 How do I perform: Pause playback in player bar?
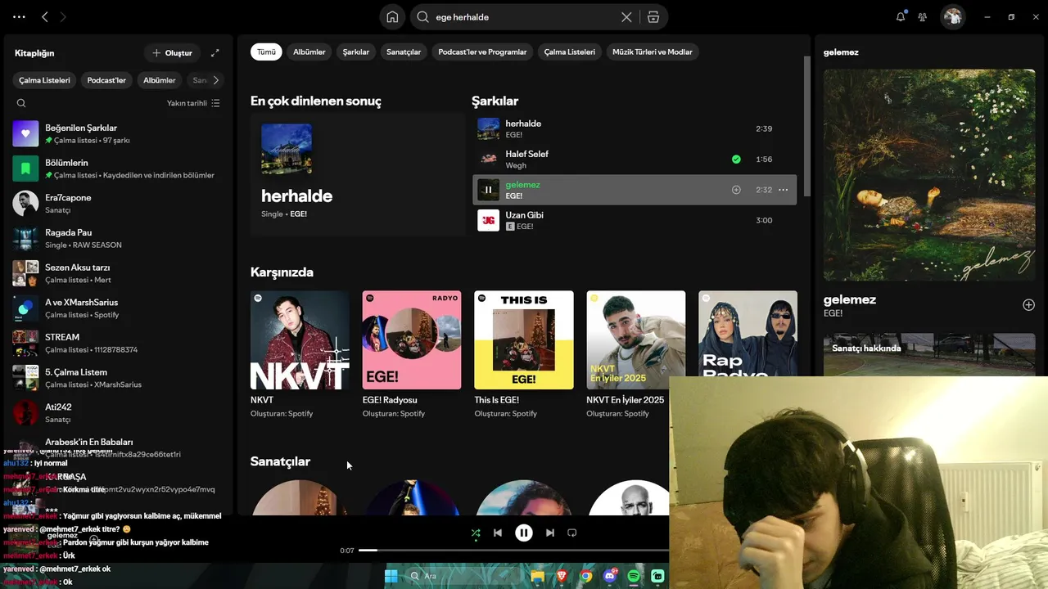click(x=524, y=533)
